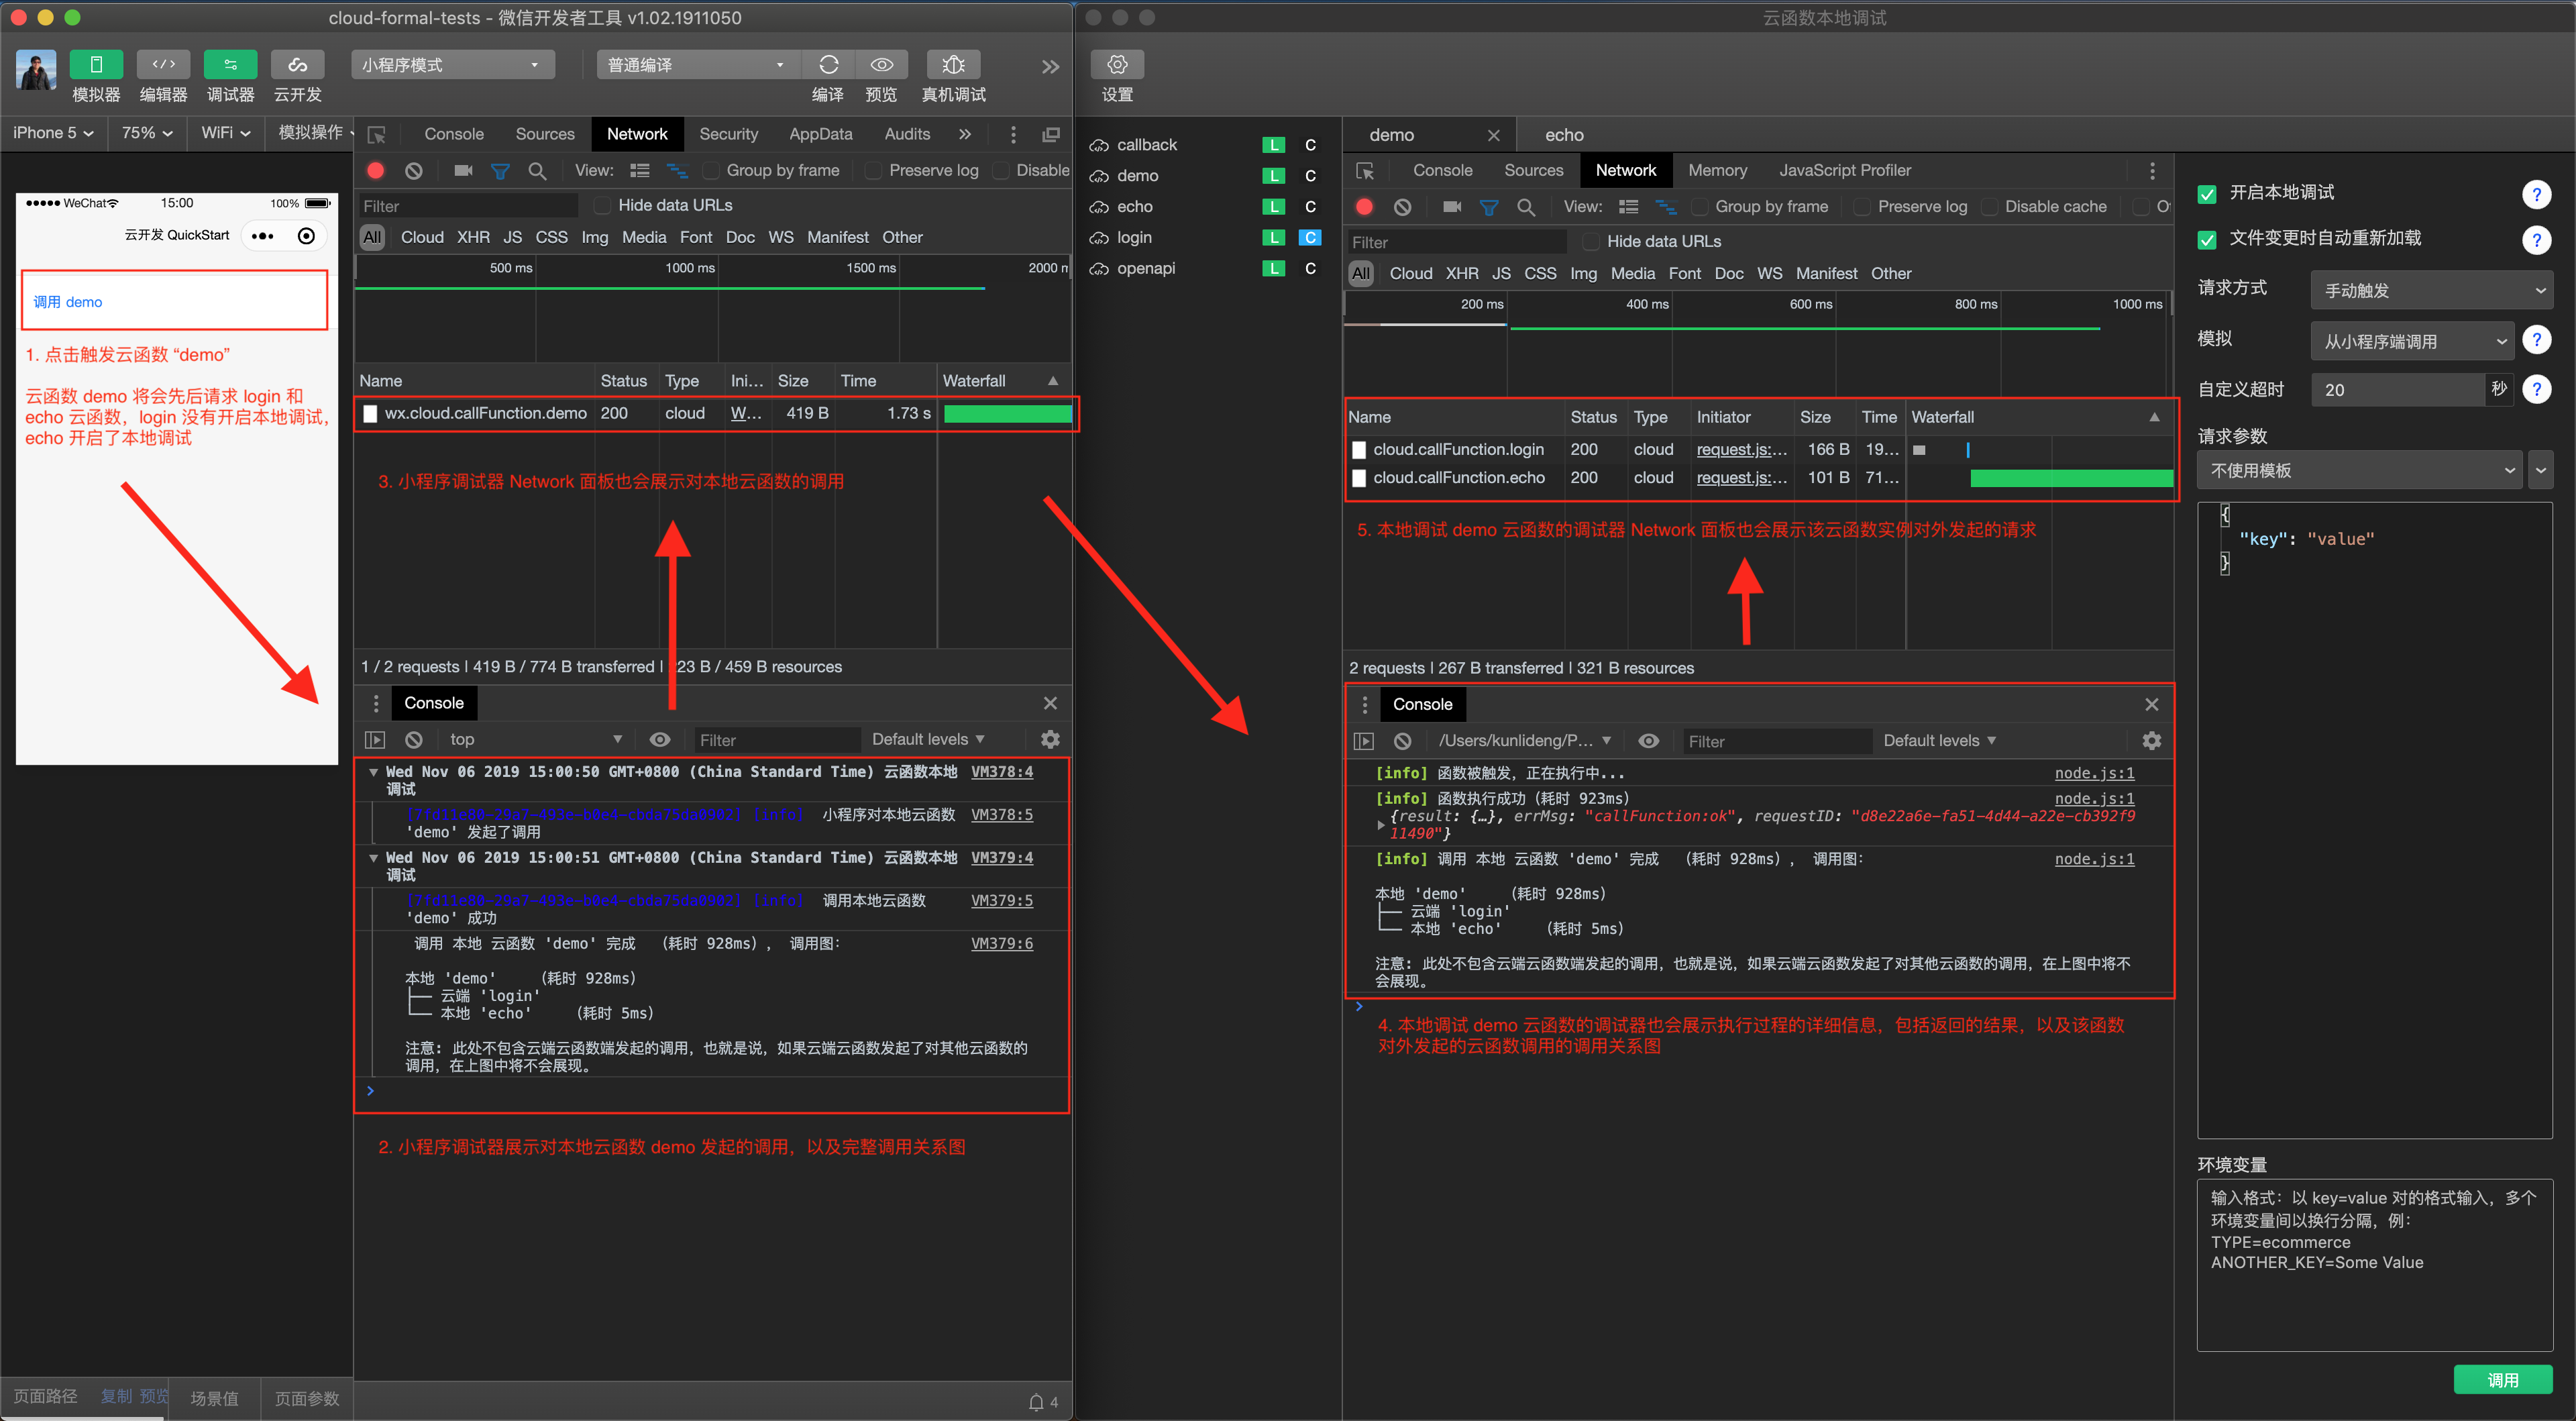Screen dimensions: 2576x1421
Task: Open the mini program mode (小程序模式) dropdown
Action: click(452, 65)
